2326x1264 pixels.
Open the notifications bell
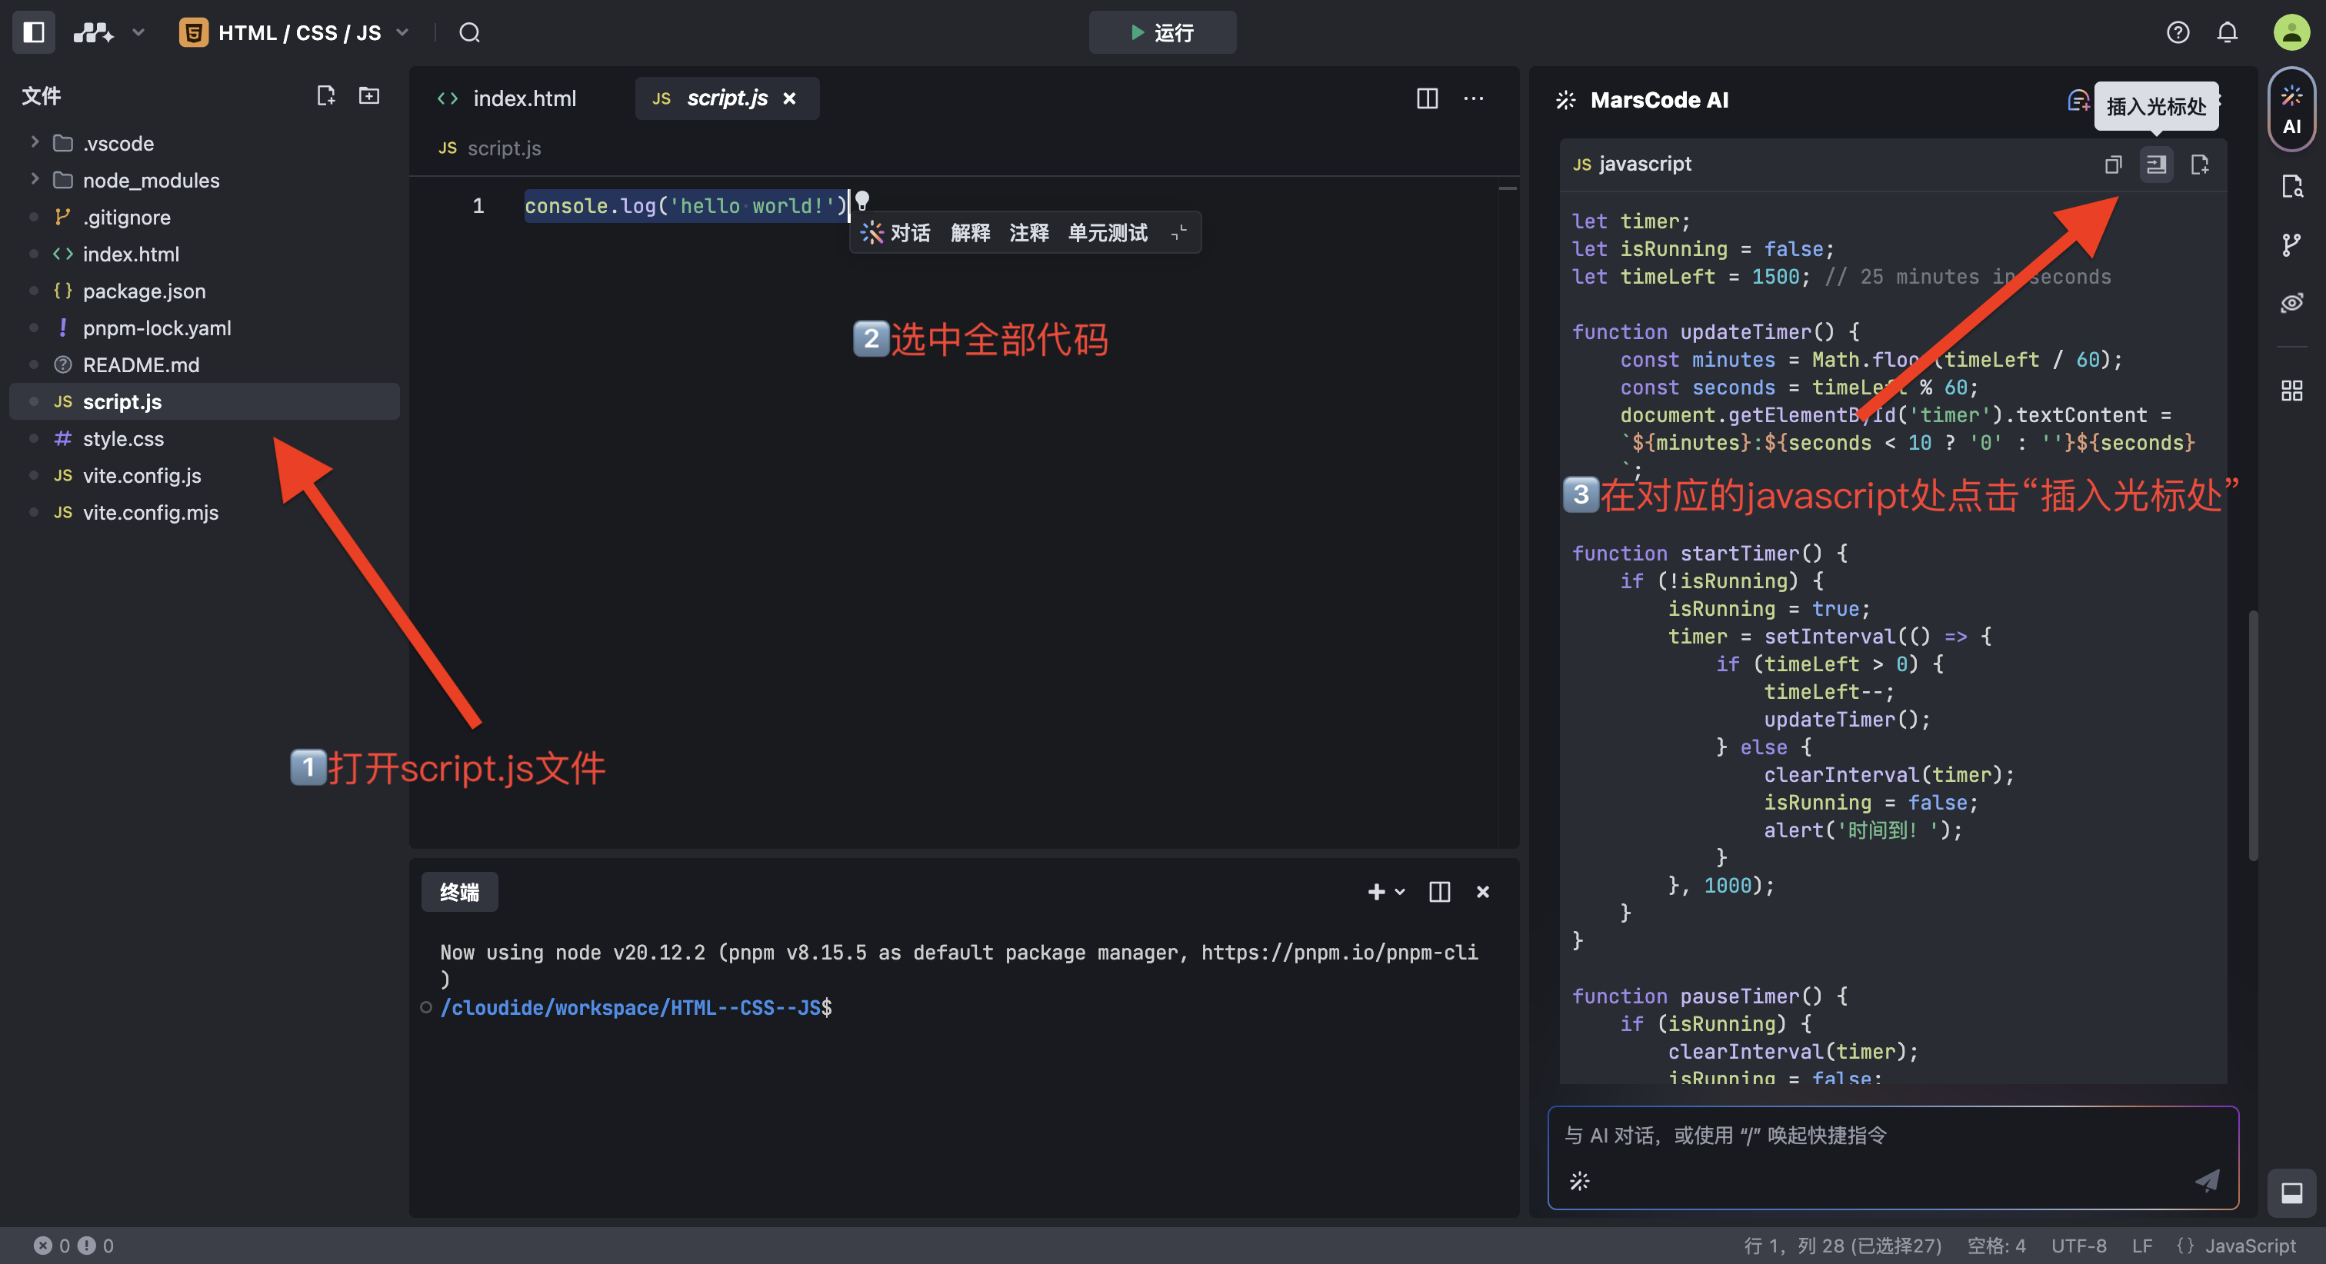(x=2227, y=32)
